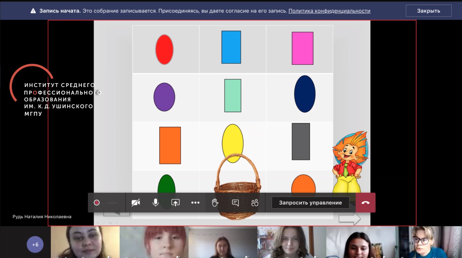Image resolution: width=462 pixels, height=258 pixels.
Task: Raise your hand in the meeting
Action: point(215,203)
